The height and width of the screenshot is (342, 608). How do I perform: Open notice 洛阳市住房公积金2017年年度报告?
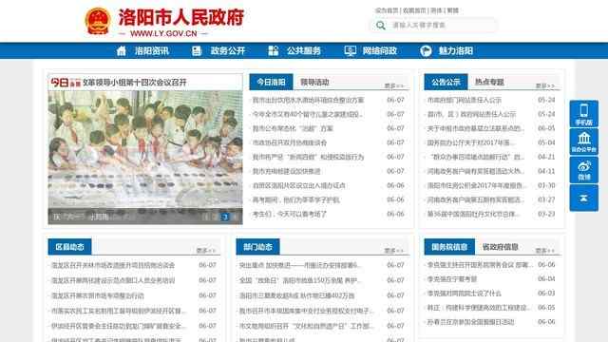[477, 185]
